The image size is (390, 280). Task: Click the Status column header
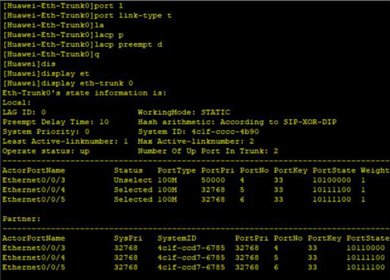(128, 170)
